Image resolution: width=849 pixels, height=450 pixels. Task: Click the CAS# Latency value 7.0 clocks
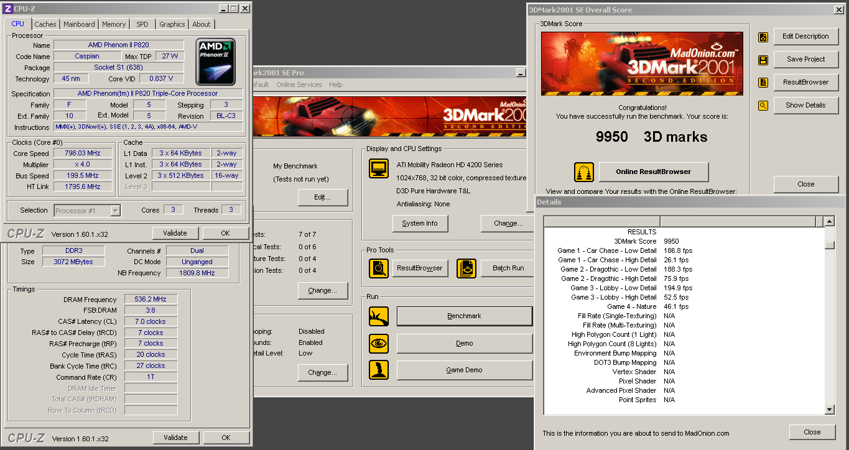(x=151, y=322)
